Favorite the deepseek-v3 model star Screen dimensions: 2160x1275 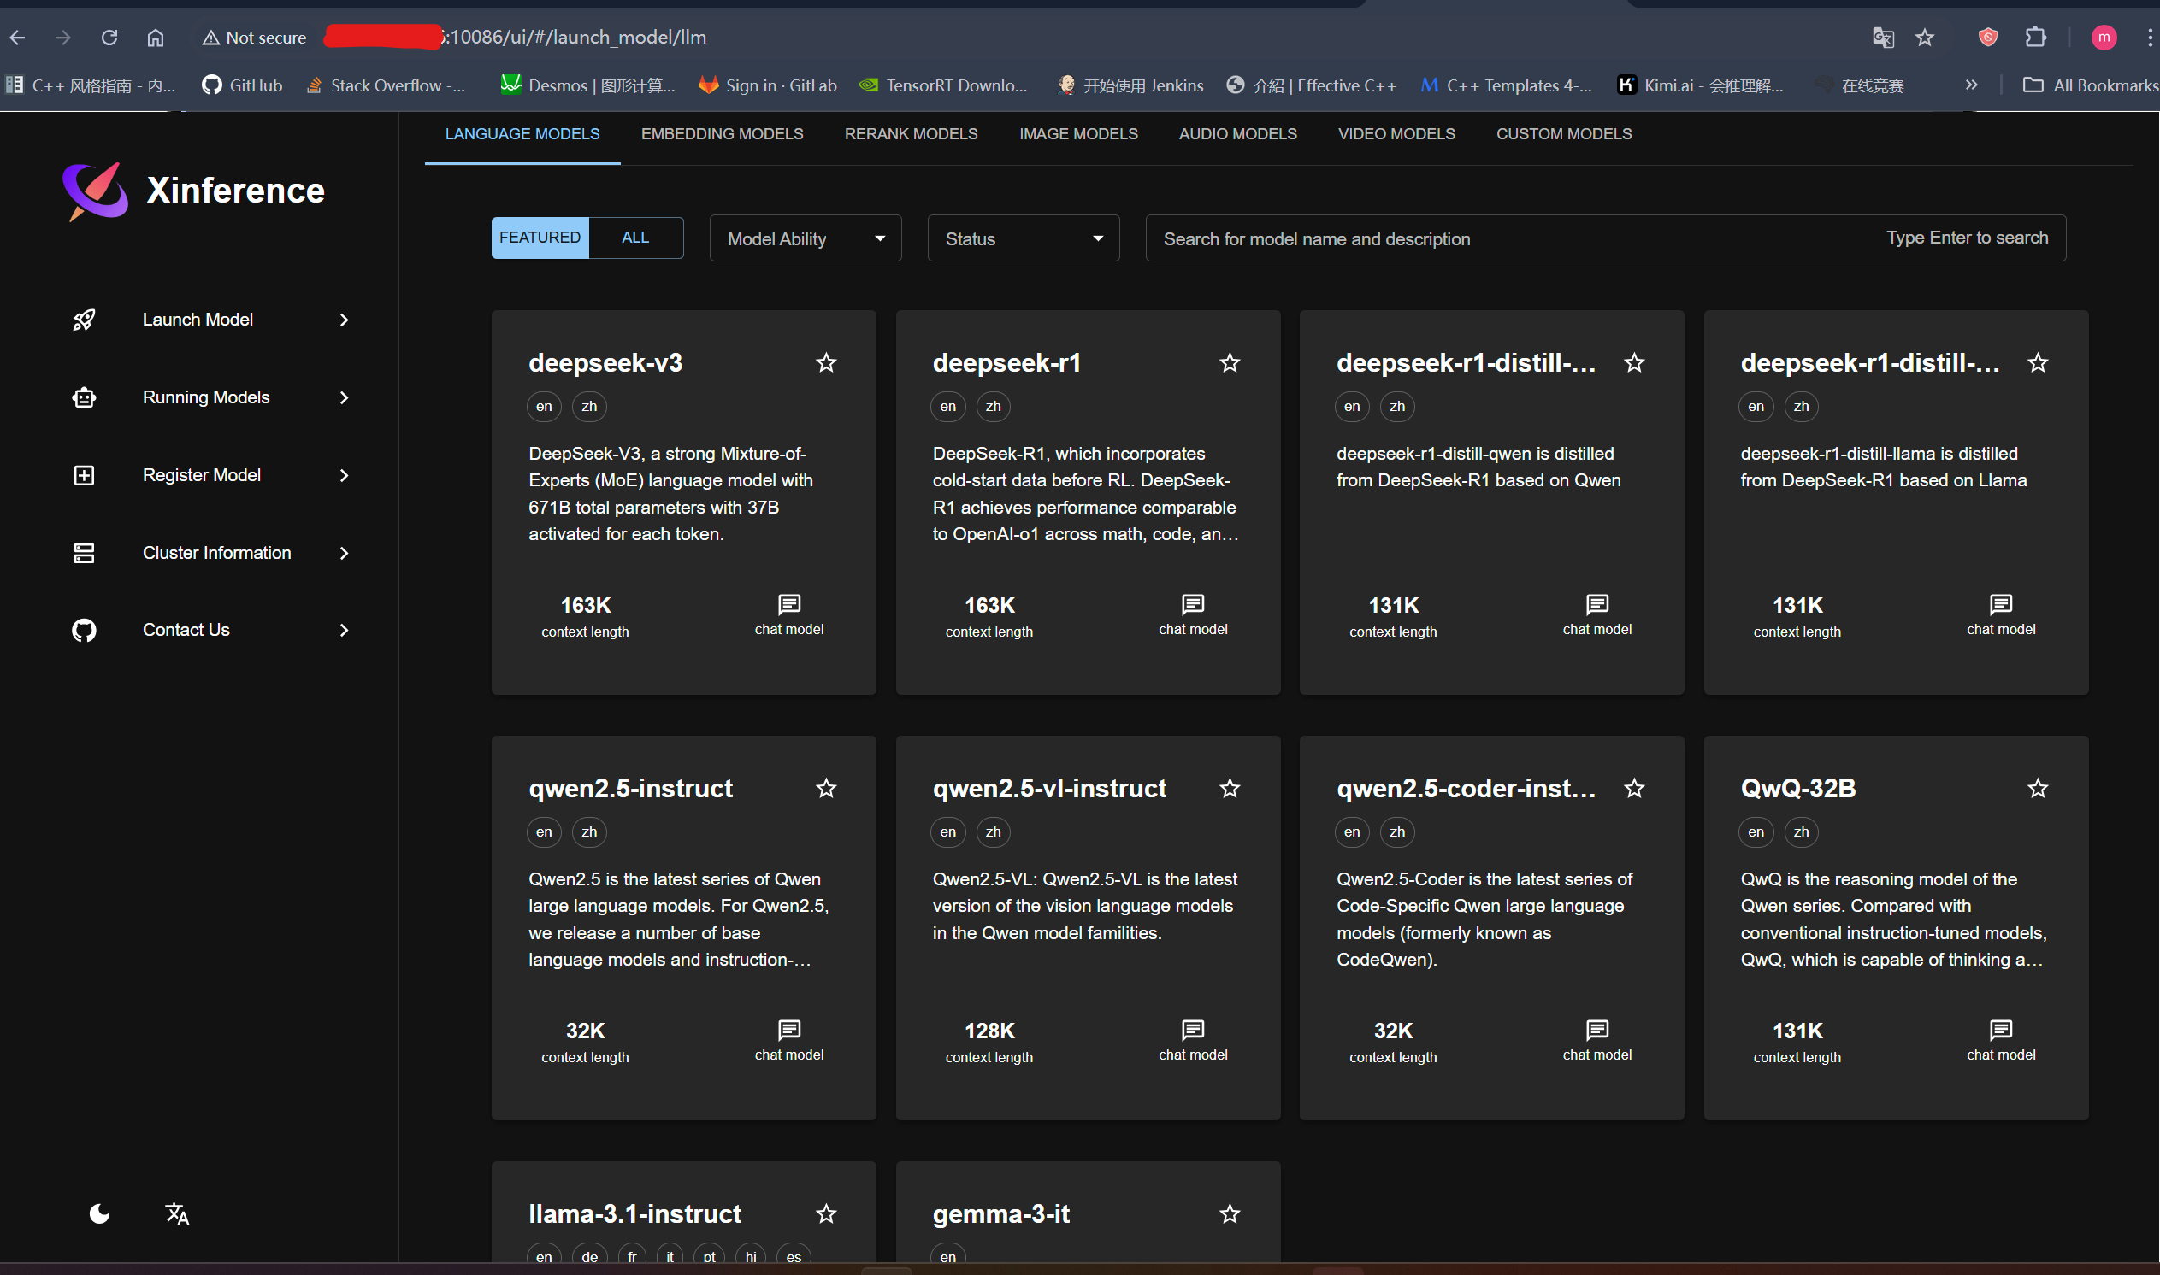[x=826, y=362]
